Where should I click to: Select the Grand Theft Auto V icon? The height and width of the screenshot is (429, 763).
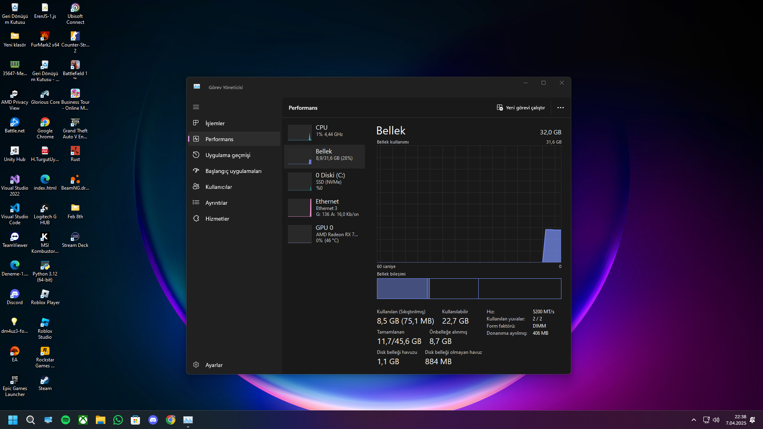click(x=75, y=128)
